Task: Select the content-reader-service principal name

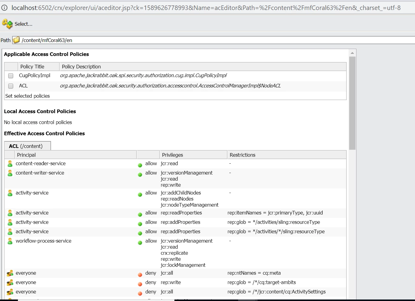Action: tap(41, 163)
